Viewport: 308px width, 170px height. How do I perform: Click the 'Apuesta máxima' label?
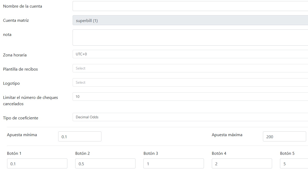pos(227,135)
